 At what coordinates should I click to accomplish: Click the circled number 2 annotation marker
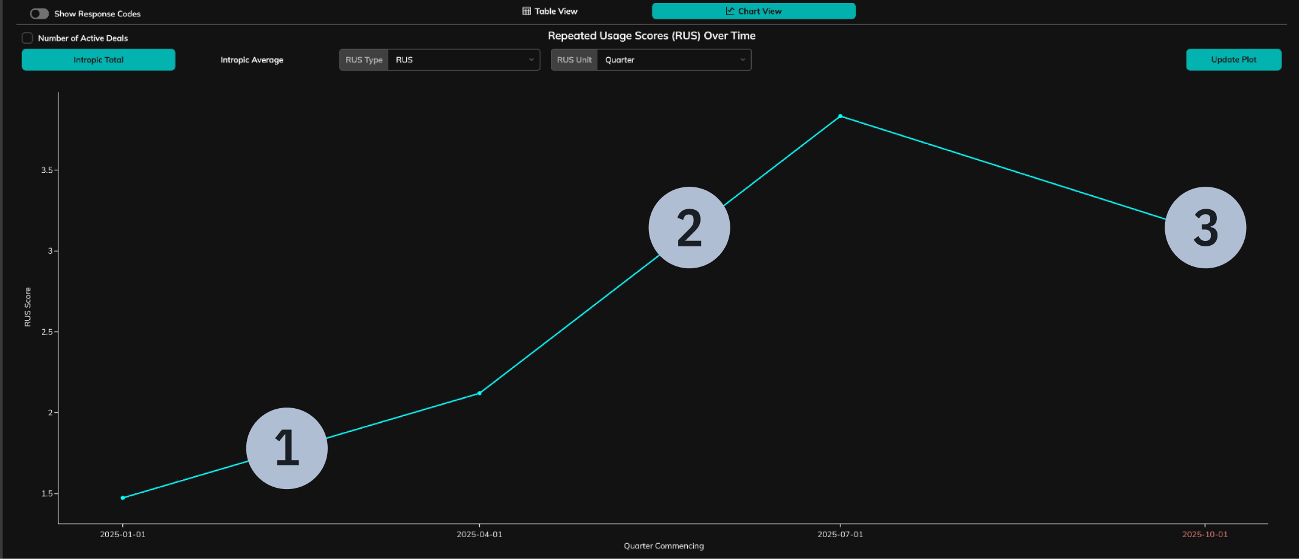pyautogui.click(x=689, y=227)
